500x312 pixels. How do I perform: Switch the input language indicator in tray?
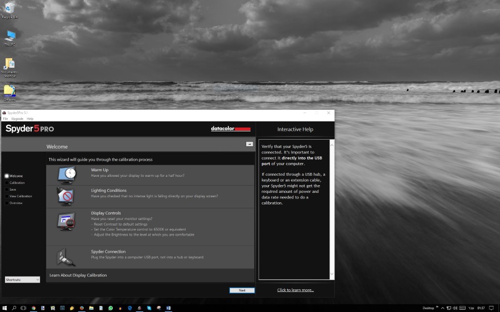(471, 308)
